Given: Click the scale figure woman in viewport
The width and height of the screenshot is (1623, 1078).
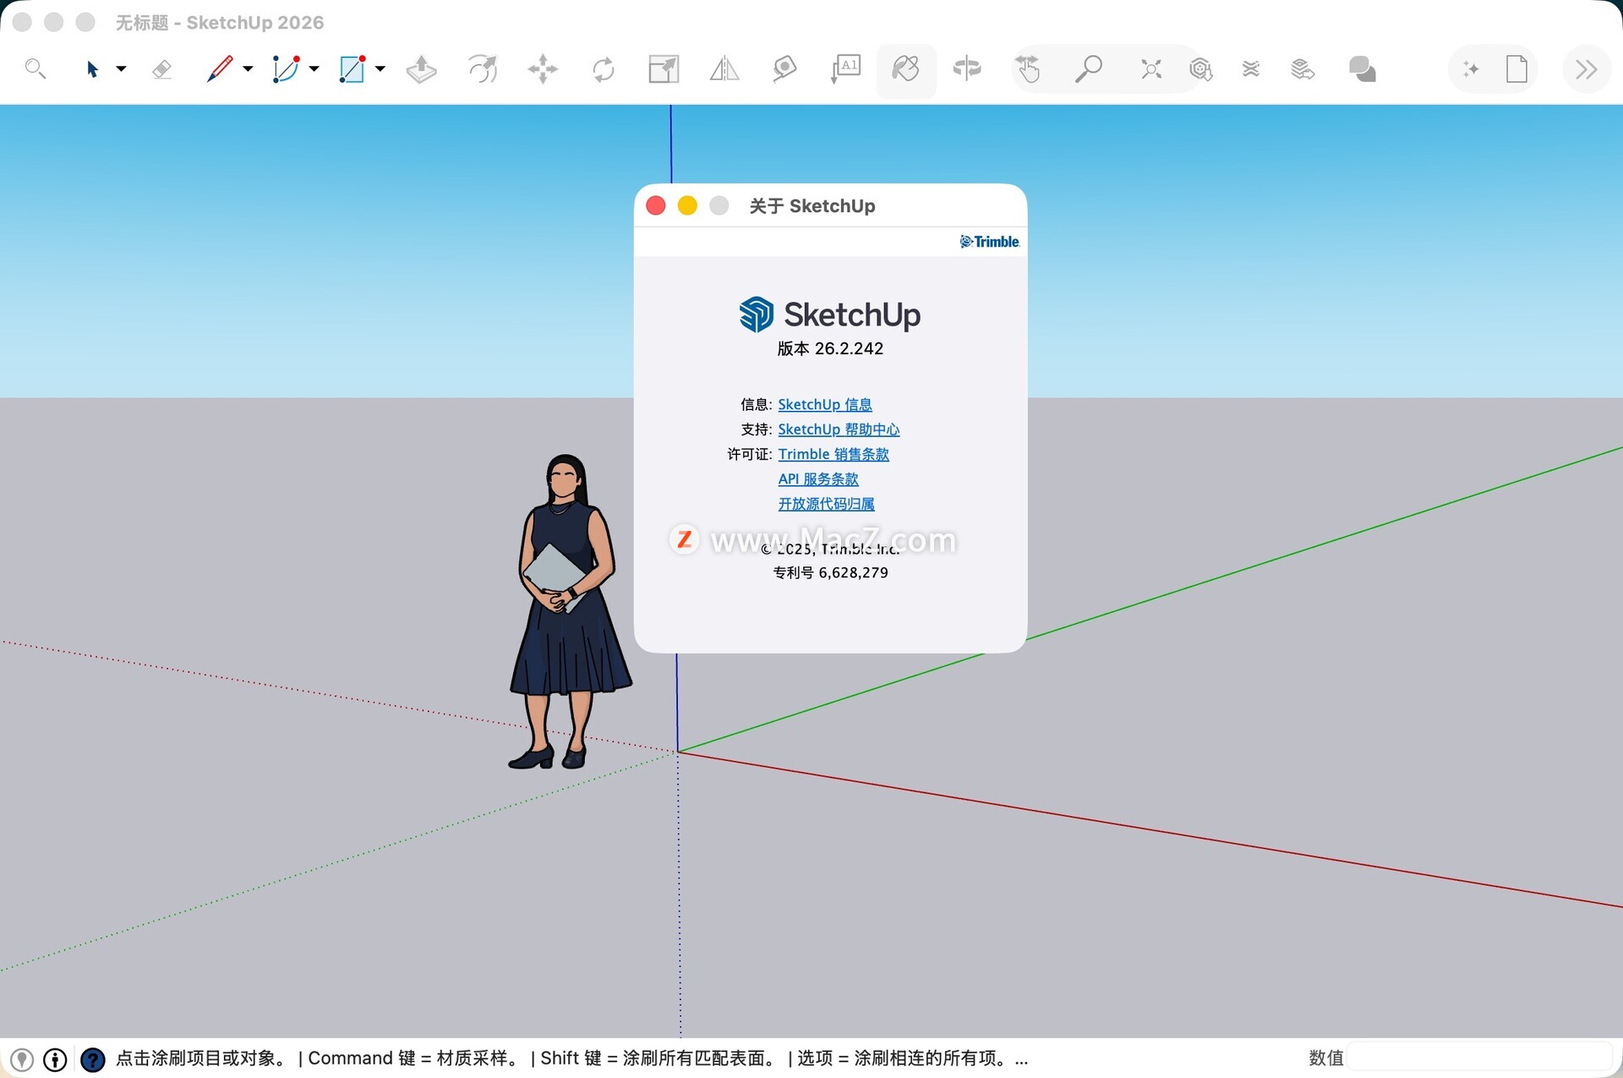Looking at the screenshot, I should 568,611.
